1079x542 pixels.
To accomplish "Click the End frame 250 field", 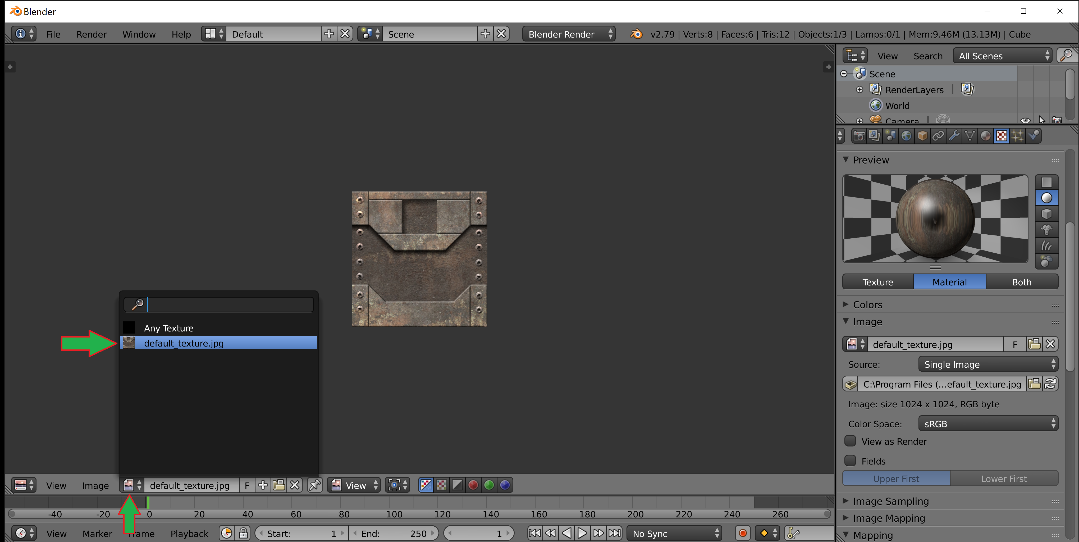I will point(393,533).
